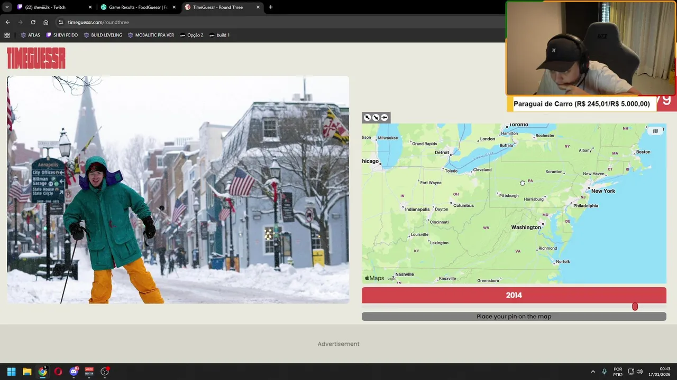This screenshot has height=380, width=677.
Task: Focus the timeguessr.com address bar
Action: pos(280,22)
